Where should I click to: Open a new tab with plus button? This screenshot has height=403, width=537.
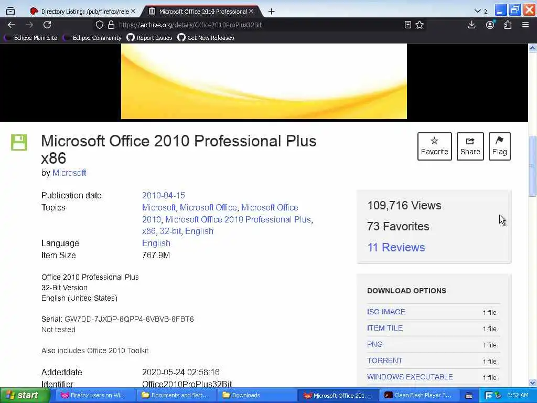click(x=271, y=12)
